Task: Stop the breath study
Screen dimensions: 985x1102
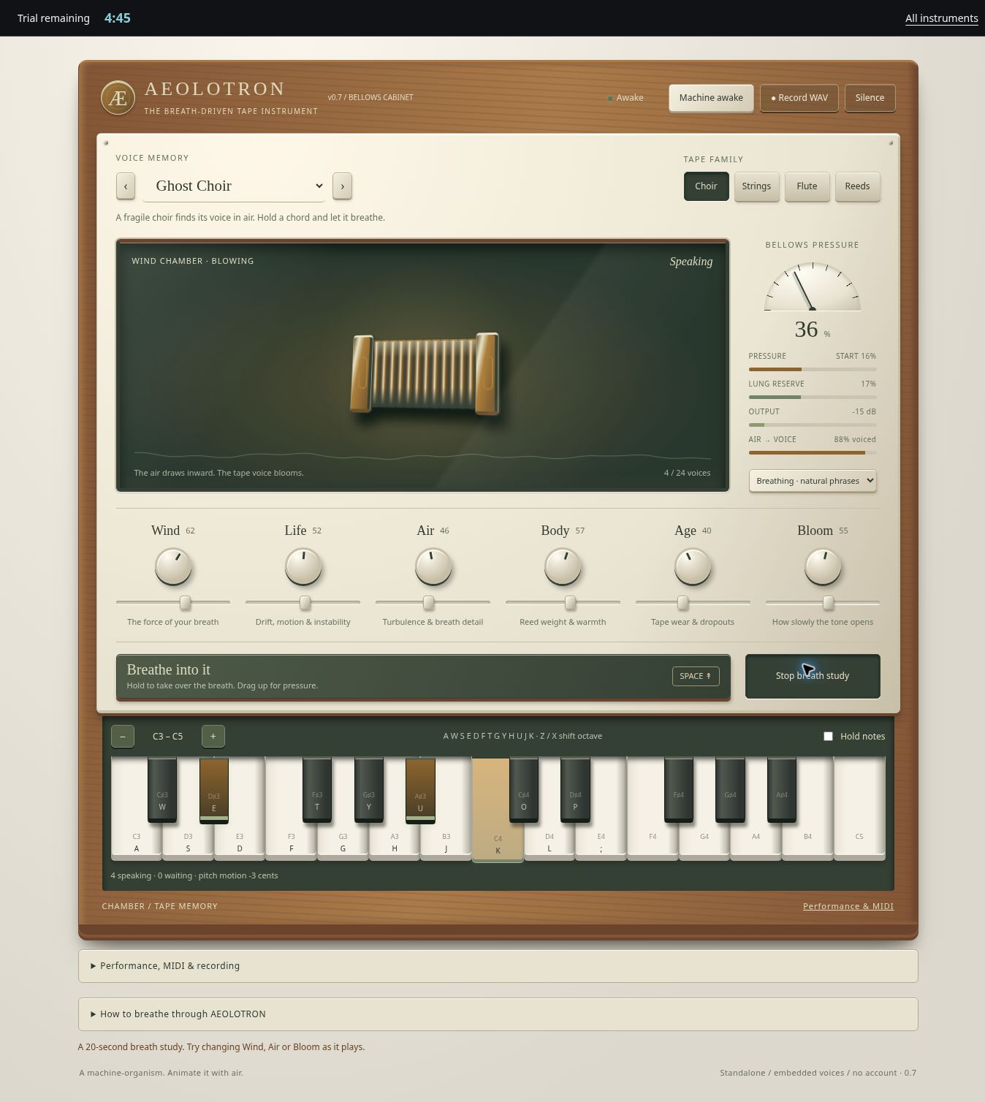Action: [x=813, y=676]
